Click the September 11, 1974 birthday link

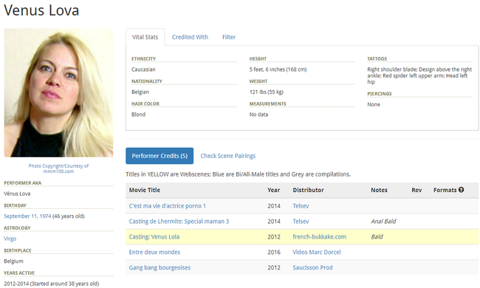(x=27, y=216)
